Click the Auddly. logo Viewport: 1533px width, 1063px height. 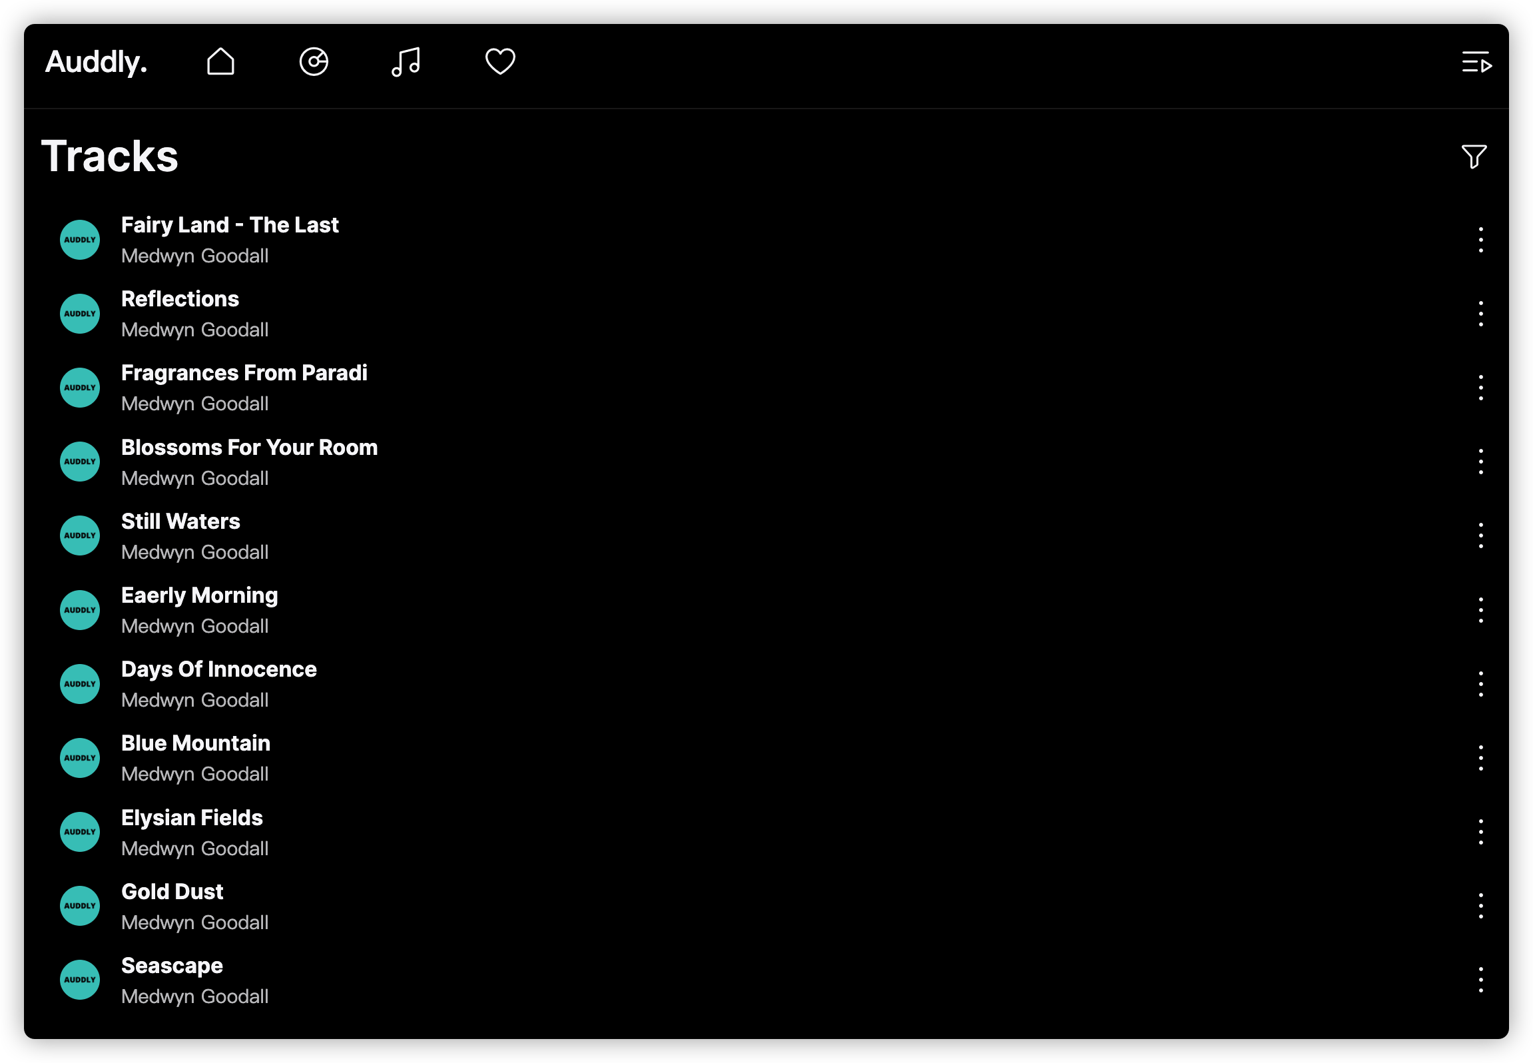pyautogui.click(x=96, y=62)
